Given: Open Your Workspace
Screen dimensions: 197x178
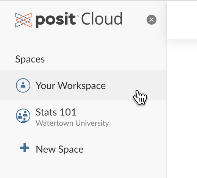Looking at the screenshot, I should pos(83,85).
